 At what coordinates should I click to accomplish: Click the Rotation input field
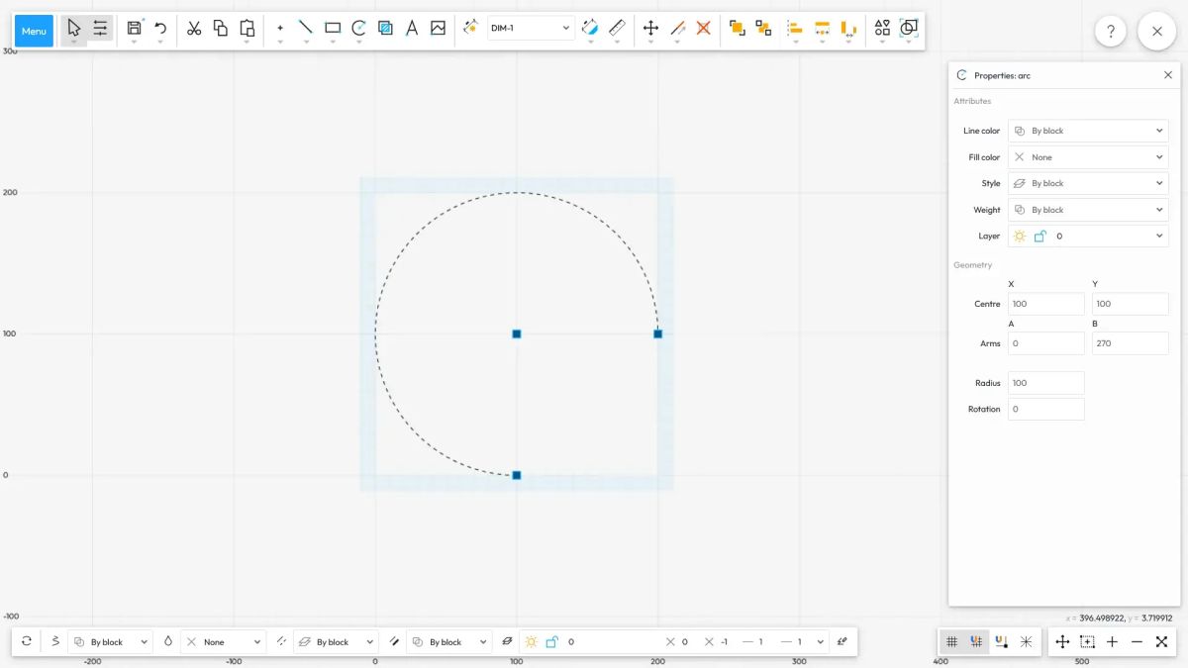[1046, 409]
